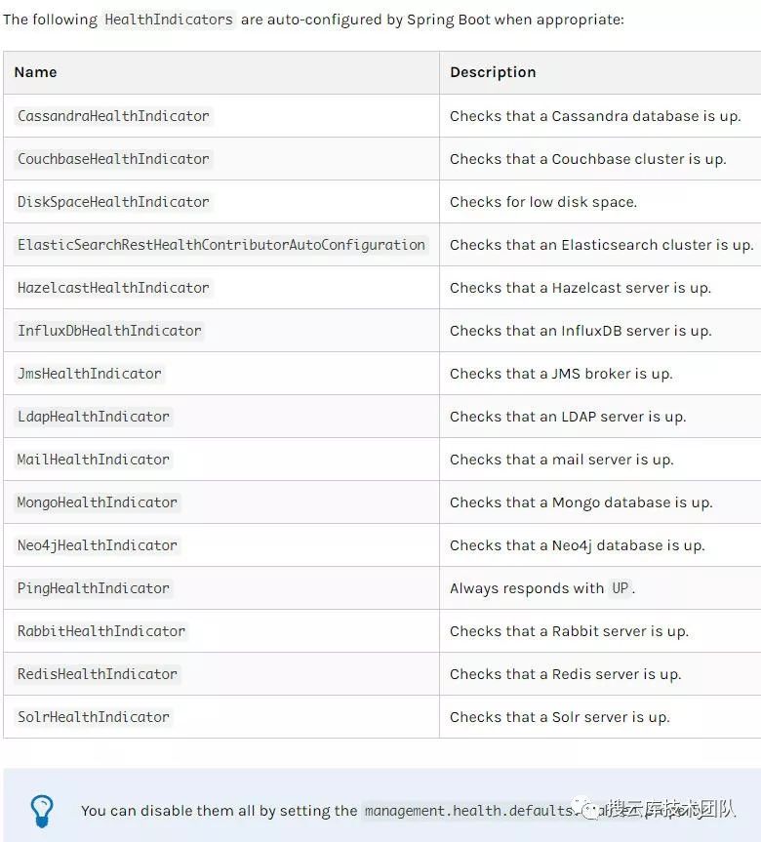Click the Rabbit server description text

click(569, 632)
